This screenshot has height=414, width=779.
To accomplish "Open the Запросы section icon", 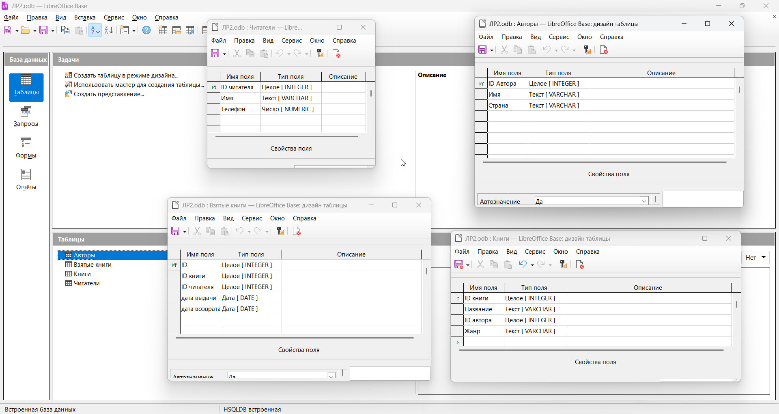I will (26, 116).
